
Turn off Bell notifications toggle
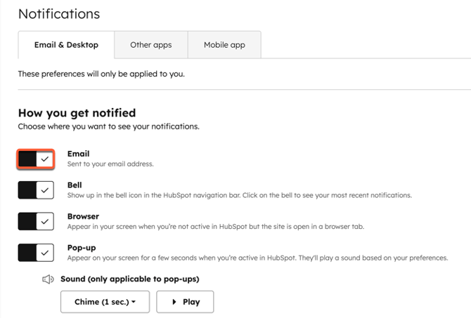(x=36, y=190)
